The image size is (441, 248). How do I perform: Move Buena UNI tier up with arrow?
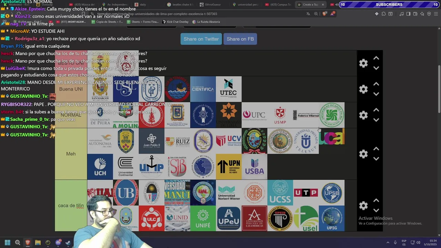(376, 84)
